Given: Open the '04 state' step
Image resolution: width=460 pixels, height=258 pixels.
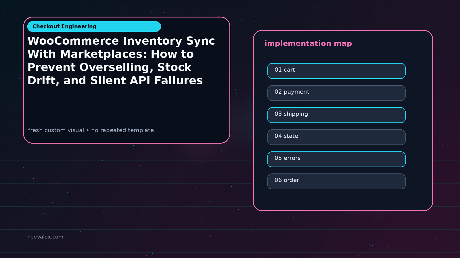Looking at the screenshot, I should [336, 137].
